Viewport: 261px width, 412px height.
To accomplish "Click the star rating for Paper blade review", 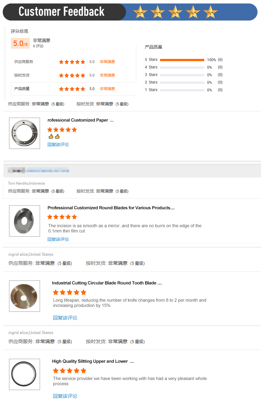I will [x=62, y=129].
